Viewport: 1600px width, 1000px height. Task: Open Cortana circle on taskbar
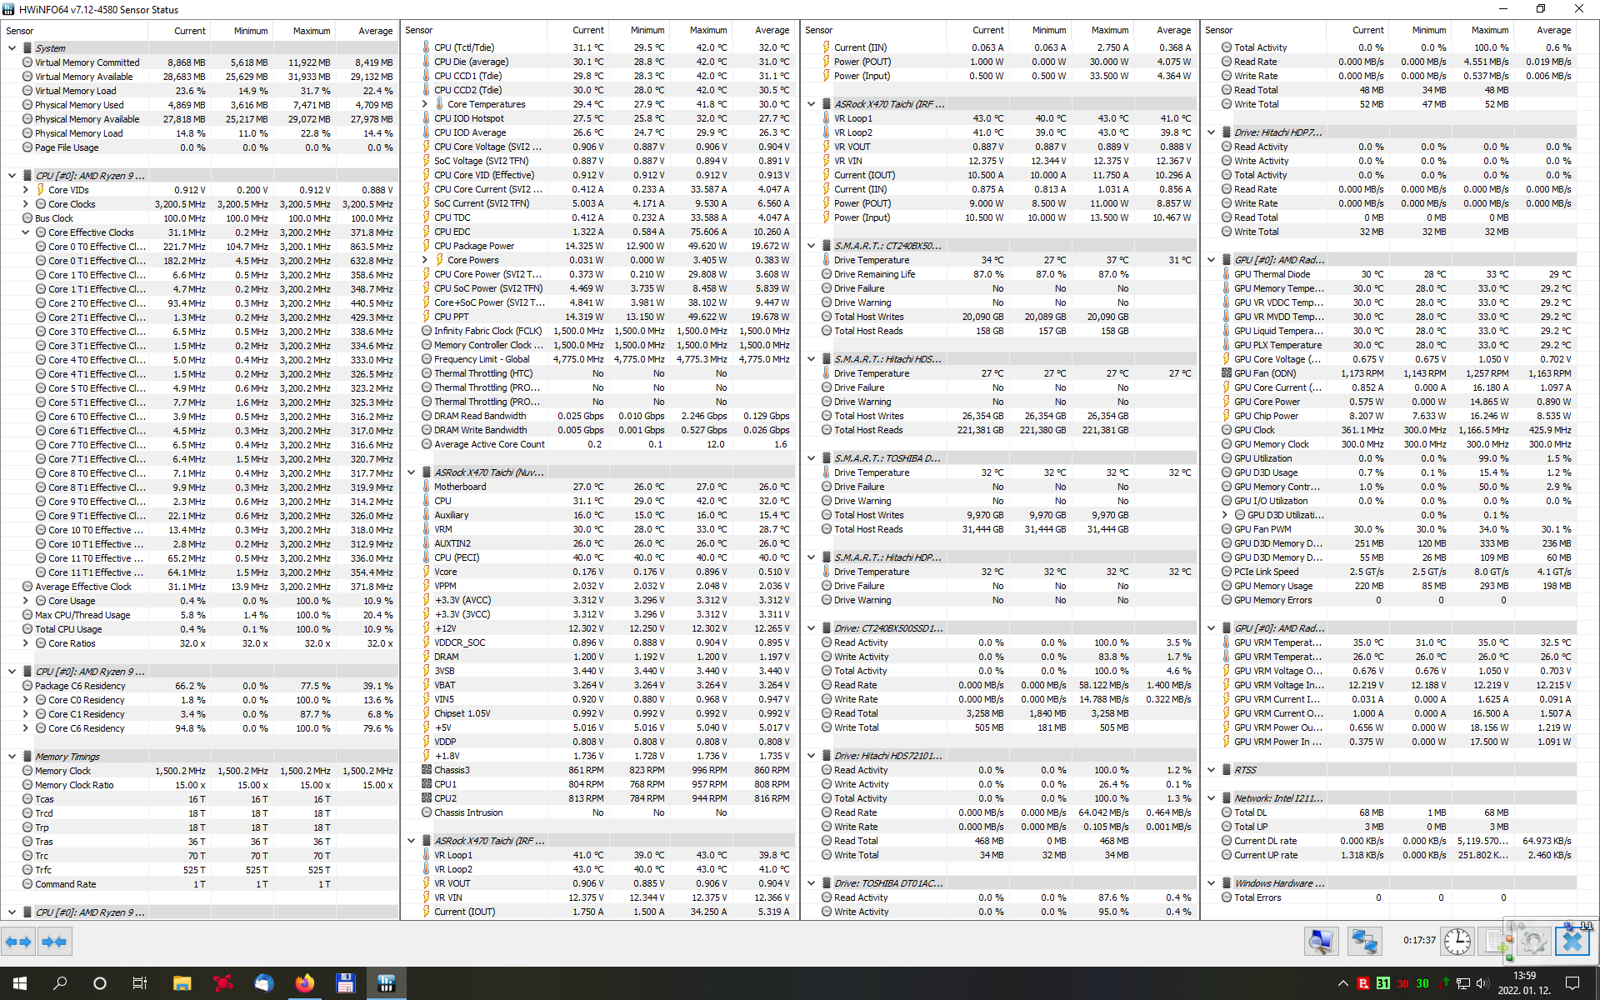click(x=100, y=983)
